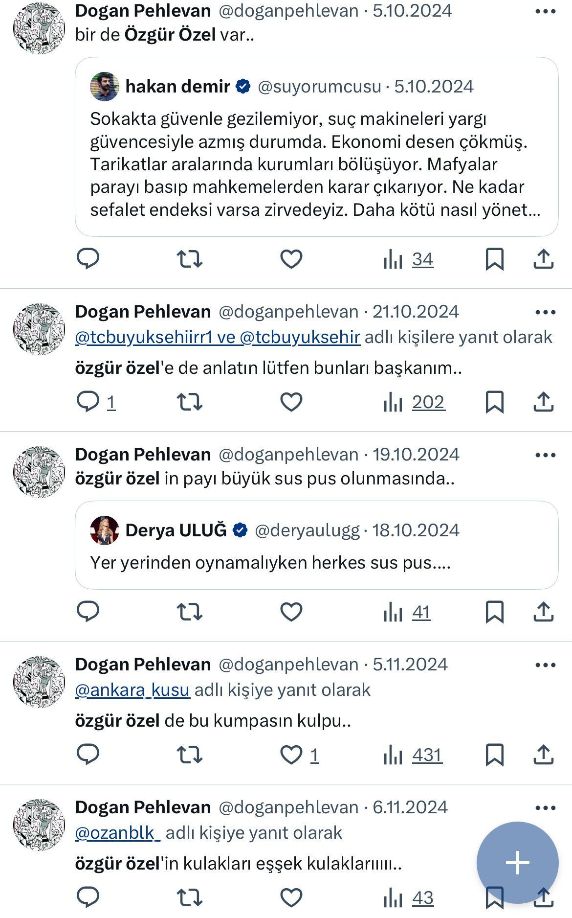This screenshot has height=918, width=572.
Task: View analytics showing 202 views
Action: pos(416,403)
